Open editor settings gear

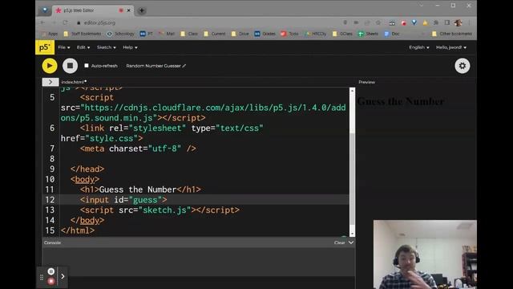pyautogui.click(x=462, y=66)
